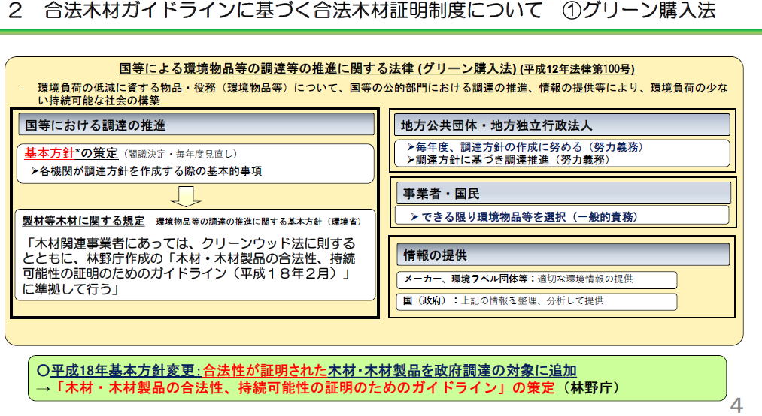
Task: Click the arrow bullet before できる限り環境物品等
Action: point(414,217)
